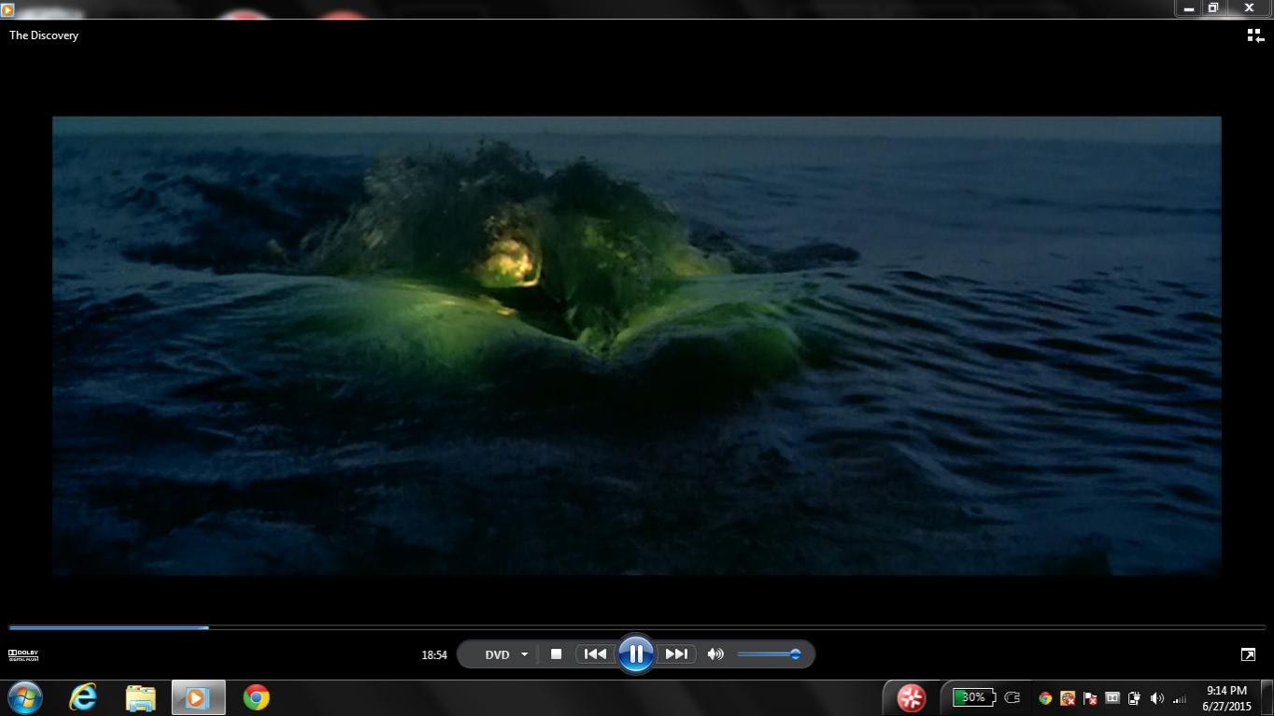Screen dimensions: 1274x716
Task: Click the Windows Media Player taskbar button
Action: tap(198, 697)
